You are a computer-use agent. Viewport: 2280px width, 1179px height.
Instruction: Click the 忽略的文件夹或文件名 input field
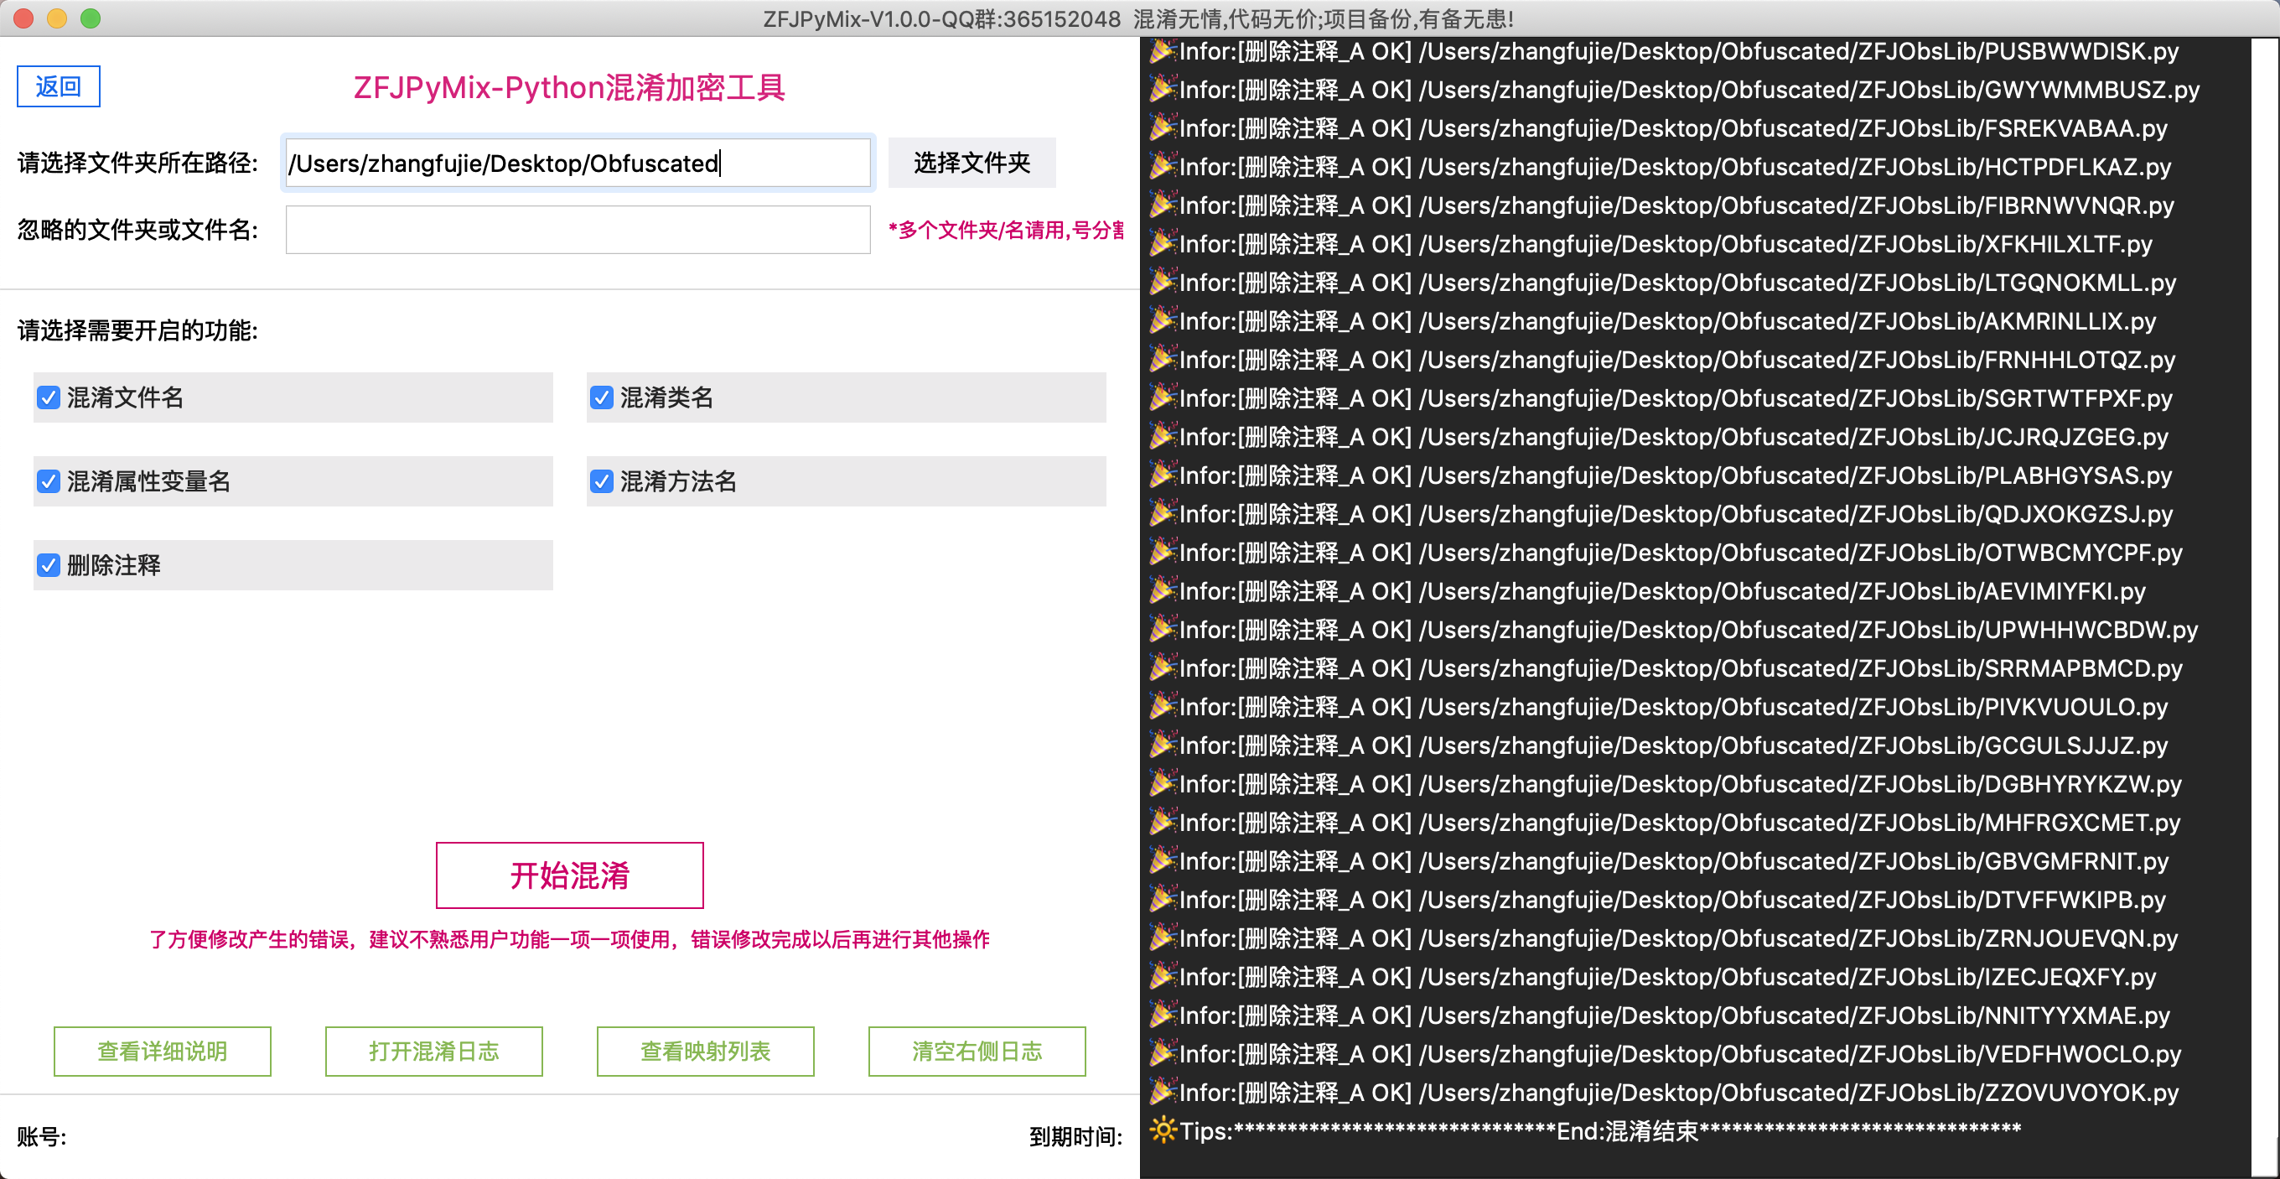[x=577, y=229]
